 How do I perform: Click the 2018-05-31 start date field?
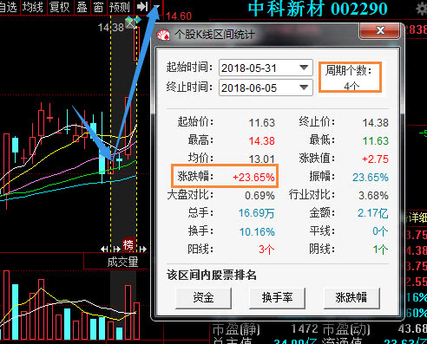pyautogui.click(x=266, y=68)
